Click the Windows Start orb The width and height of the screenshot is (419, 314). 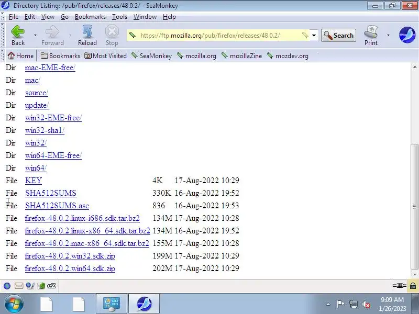tap(14, 304)
